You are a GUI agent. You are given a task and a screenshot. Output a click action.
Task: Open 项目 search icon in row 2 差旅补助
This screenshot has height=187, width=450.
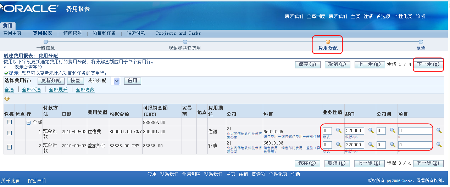point(439,145)
